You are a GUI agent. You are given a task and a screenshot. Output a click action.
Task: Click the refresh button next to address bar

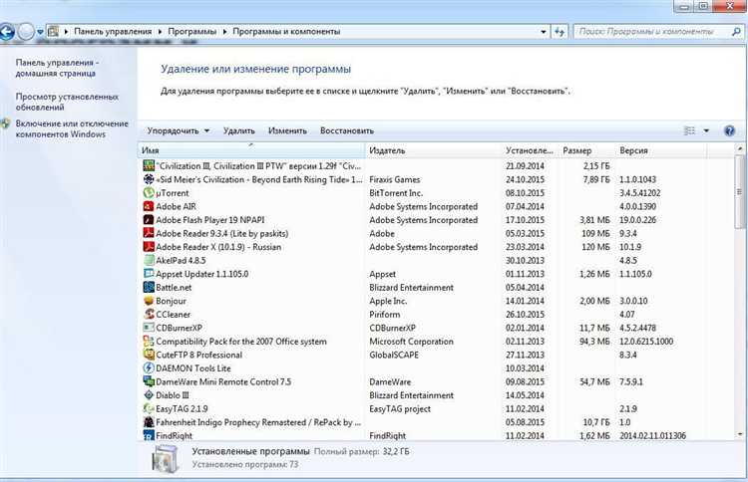click(560, 32)
